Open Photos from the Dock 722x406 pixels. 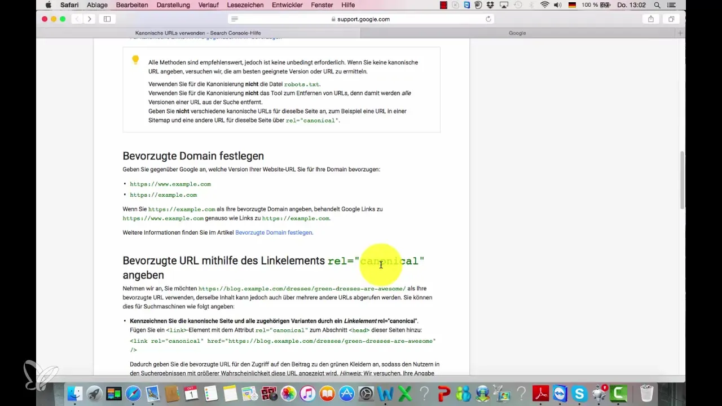pos(288,393)
